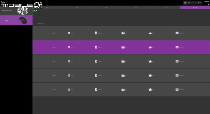This screenshot has width=210, height=114.
Task: Click the import folder icon in highlighted purple profile row
Action: 123,47
